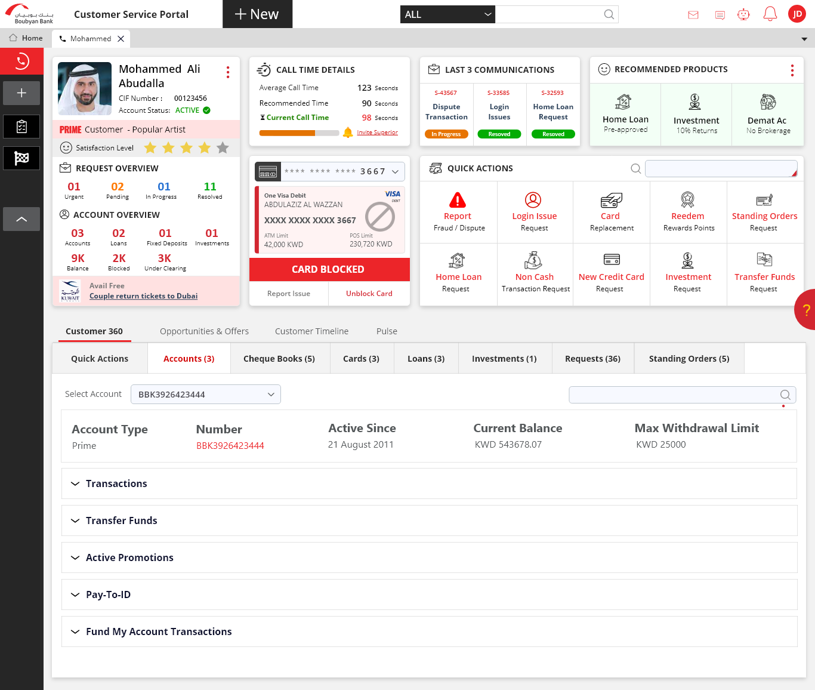Open the notifications bell icon

point(770,14)
